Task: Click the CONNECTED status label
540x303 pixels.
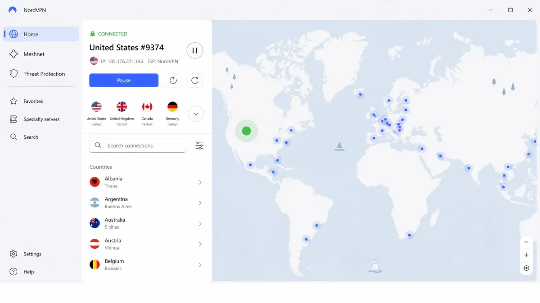Action: pos(112,34)
